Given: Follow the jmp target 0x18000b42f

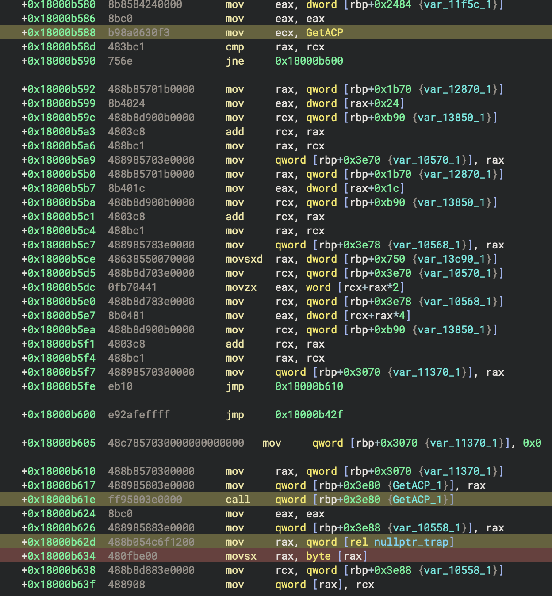Looking at the screenshot, I should [x=309, y=415].
